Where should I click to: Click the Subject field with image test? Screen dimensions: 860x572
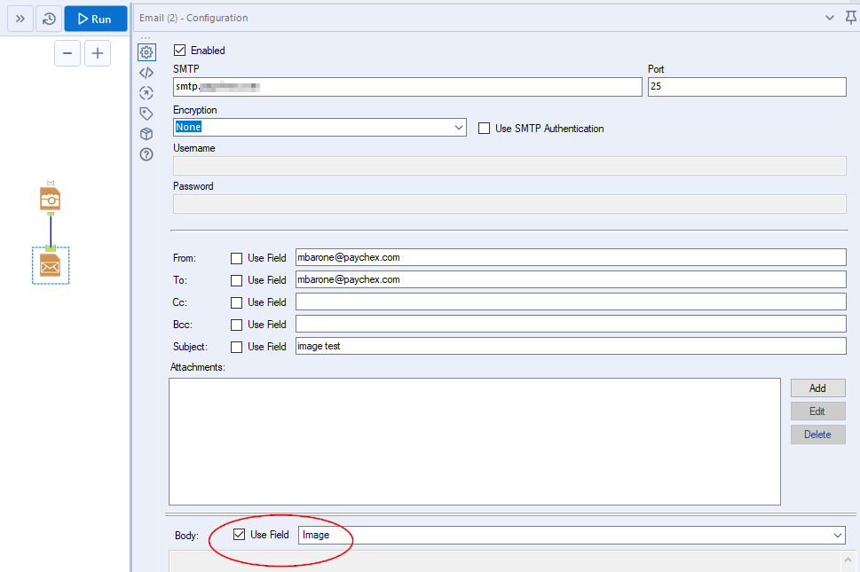coord(571,346)
